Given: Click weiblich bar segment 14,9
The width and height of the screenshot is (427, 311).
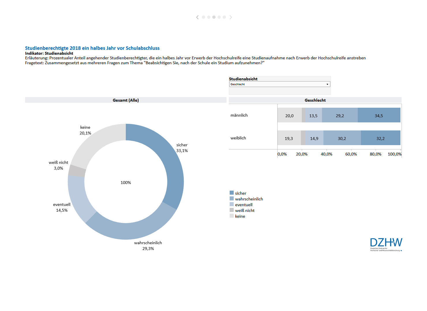Looking at the screenshot, I should [314, 138].
